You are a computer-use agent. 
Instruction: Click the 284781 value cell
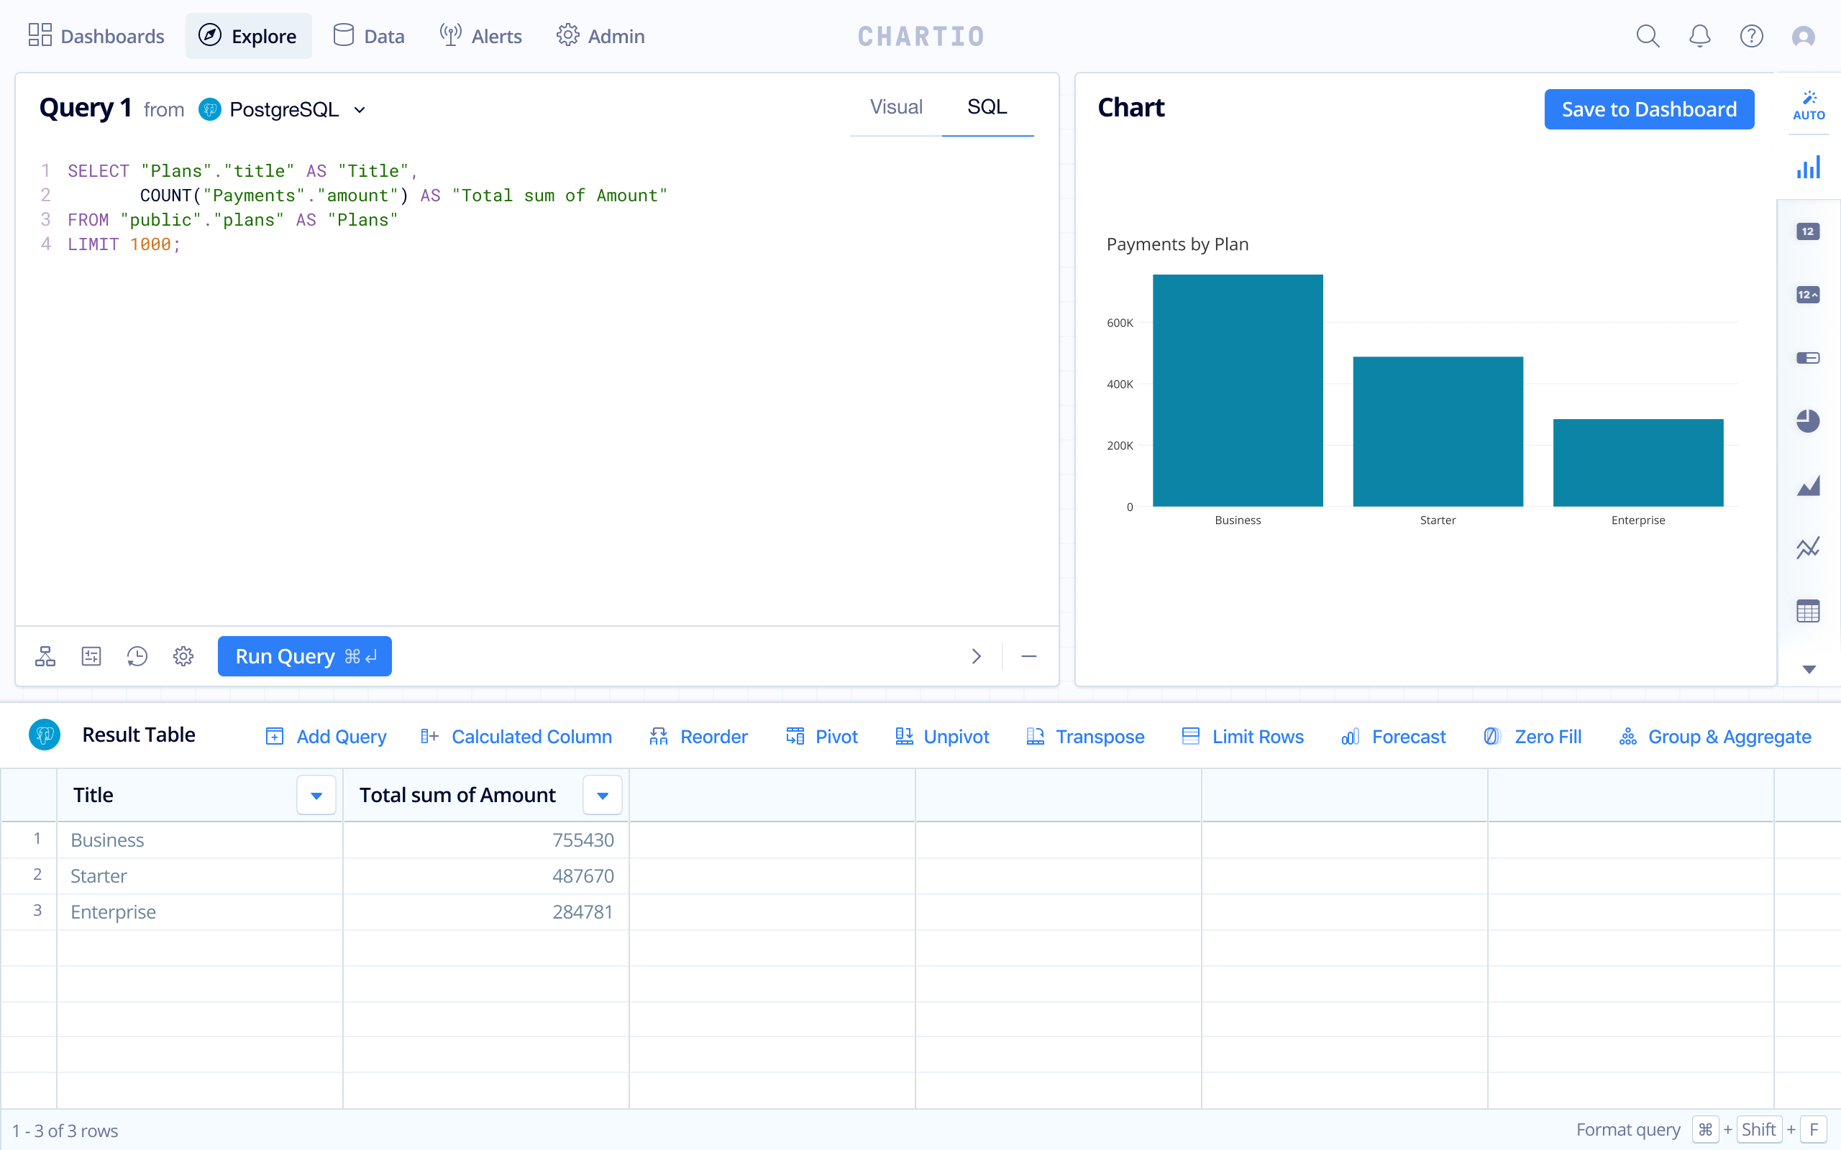[486, 911]
